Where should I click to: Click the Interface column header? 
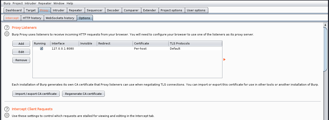(64, 43)
